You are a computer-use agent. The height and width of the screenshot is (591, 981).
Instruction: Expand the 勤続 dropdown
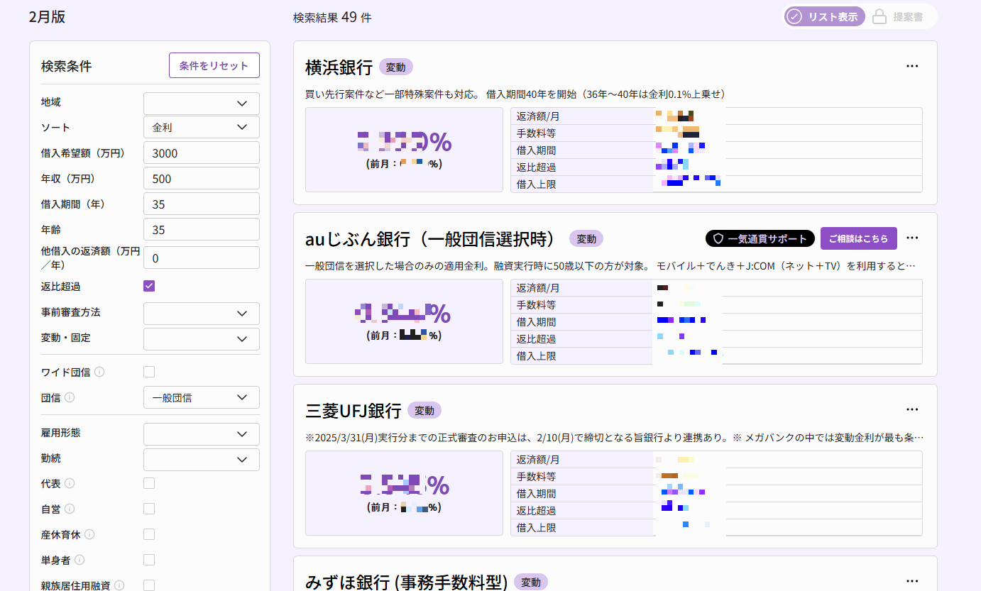point(202,460)
